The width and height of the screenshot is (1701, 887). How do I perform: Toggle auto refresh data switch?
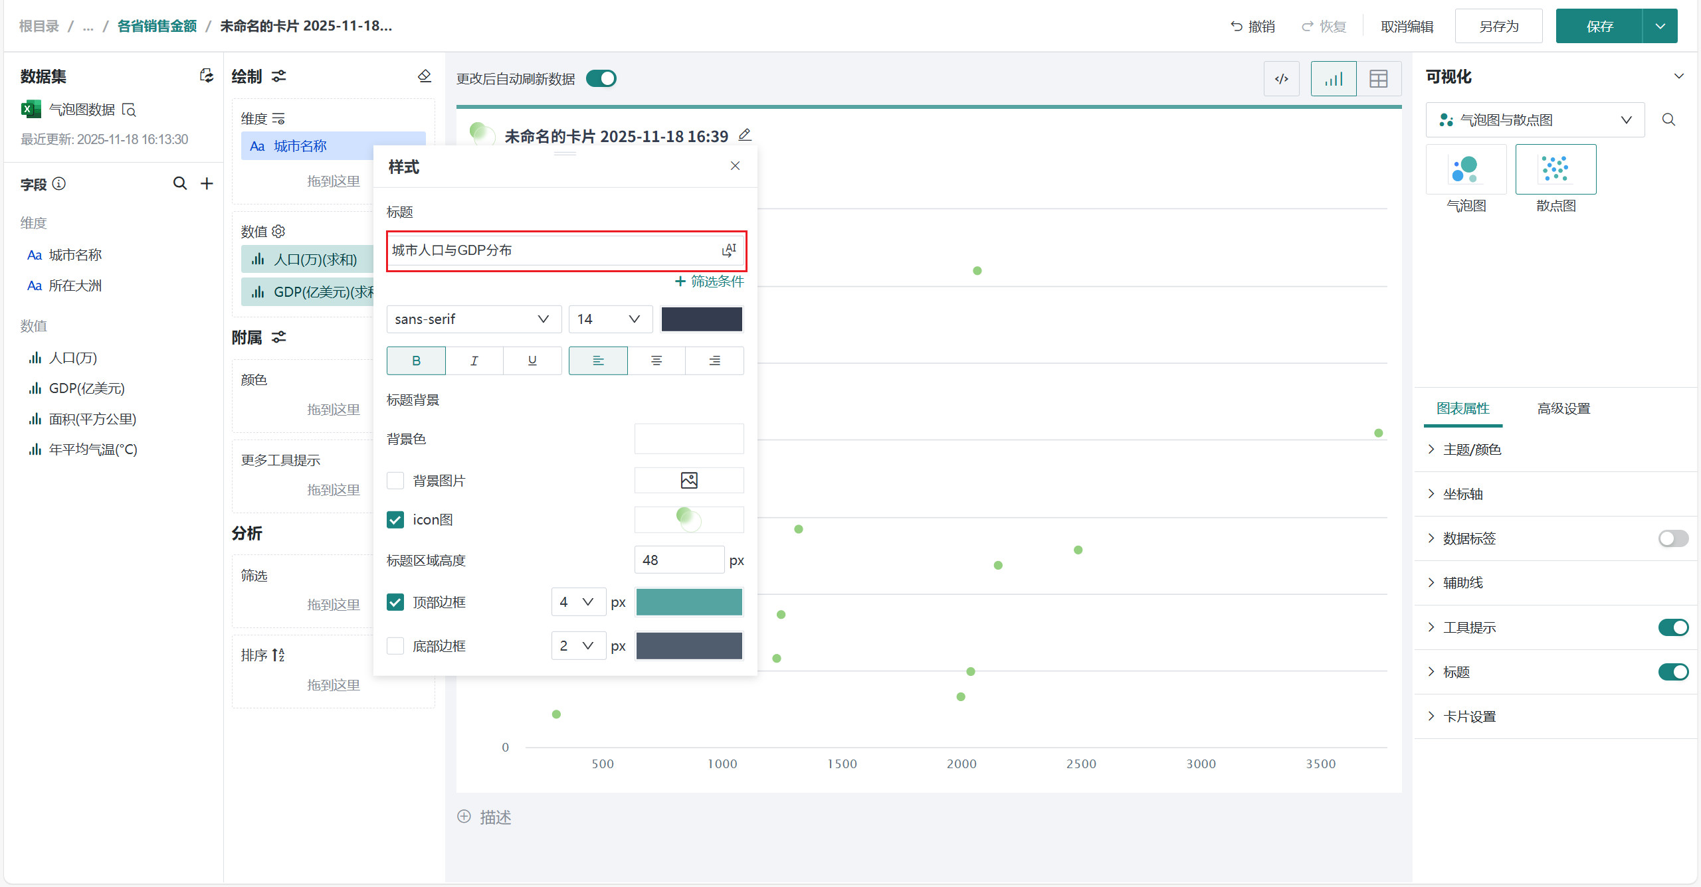click(x=601, y=78)
